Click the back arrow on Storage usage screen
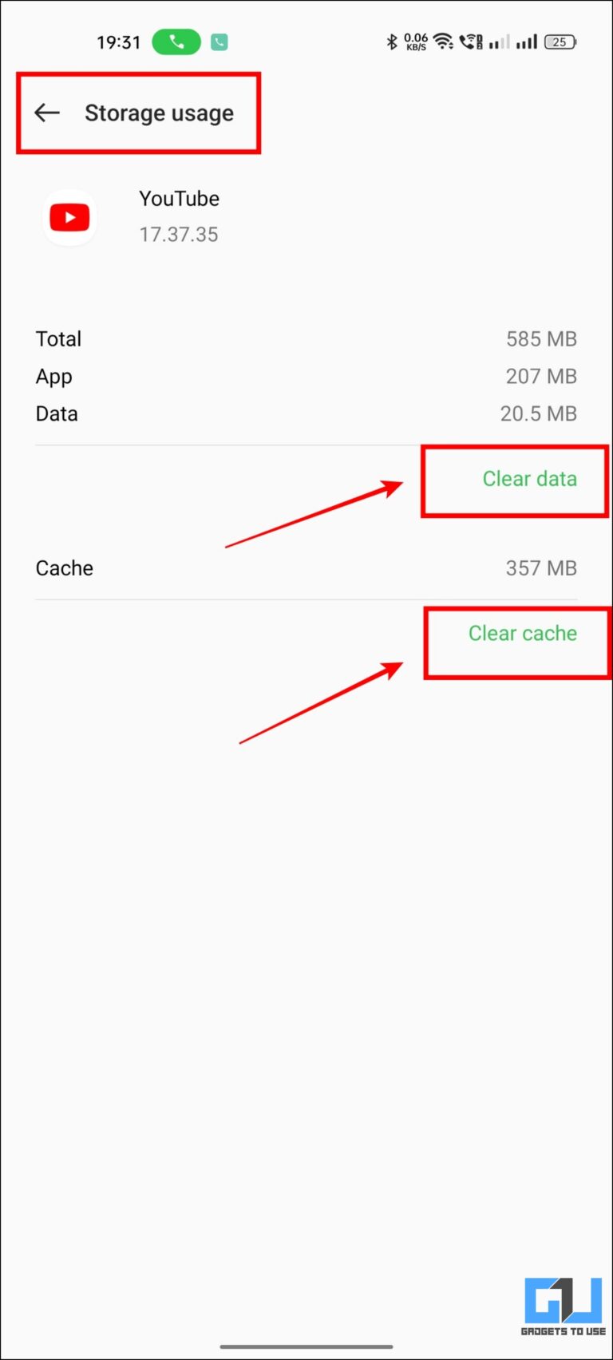The height and width of the screenshot is (1360, 613). (46, 113)
